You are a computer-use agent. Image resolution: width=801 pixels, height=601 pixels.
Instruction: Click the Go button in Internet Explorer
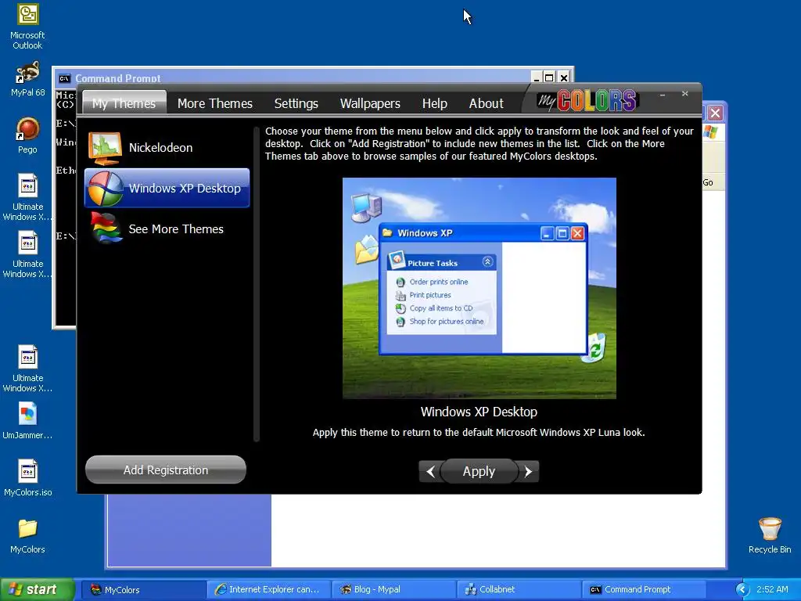[x=708, y=182]
